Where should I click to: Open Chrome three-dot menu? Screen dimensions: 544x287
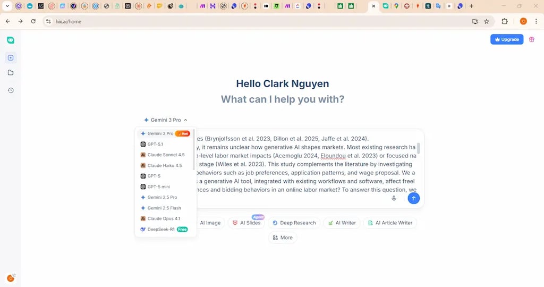click(536, 21)
